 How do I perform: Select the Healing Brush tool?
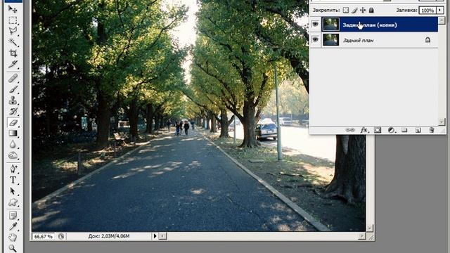tap(13, 78)
